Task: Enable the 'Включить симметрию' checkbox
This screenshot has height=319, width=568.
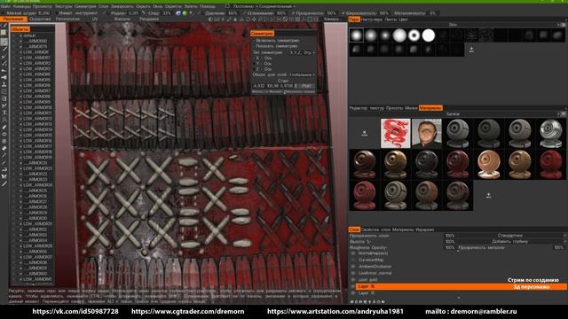Action: (x=254, y=41)
